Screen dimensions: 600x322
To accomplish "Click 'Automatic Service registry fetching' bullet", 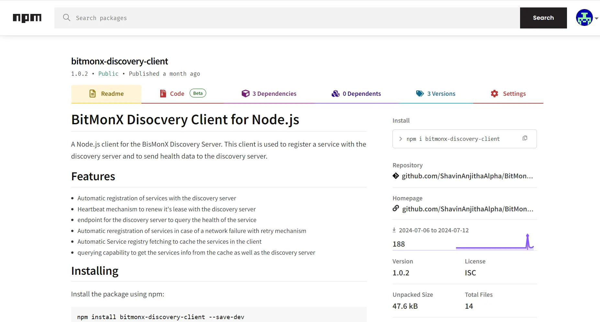I will [x=169, y=242].
